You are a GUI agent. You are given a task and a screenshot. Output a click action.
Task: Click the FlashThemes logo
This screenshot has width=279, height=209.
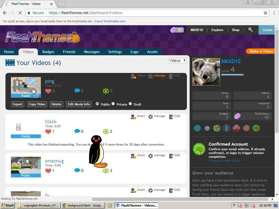click(x=43, y=37)
